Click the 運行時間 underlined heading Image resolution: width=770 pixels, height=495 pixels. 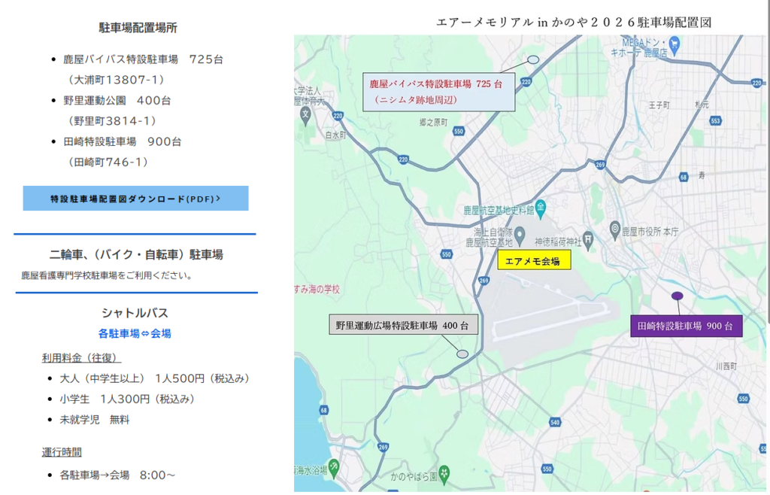click(62, 452)
